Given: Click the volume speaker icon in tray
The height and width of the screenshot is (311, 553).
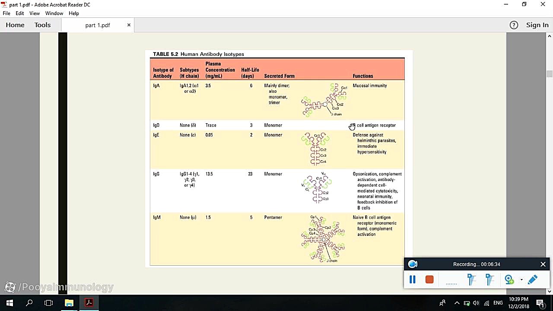Looking at the screenshot, I should (x=476, y=303).
